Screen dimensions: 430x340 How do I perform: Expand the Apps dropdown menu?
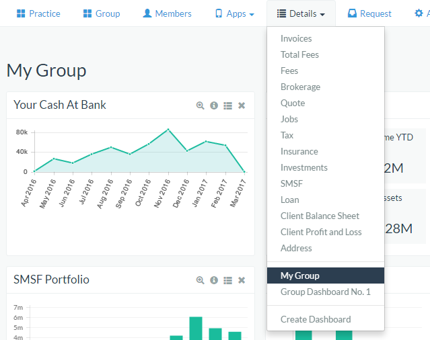click(234, 13)
